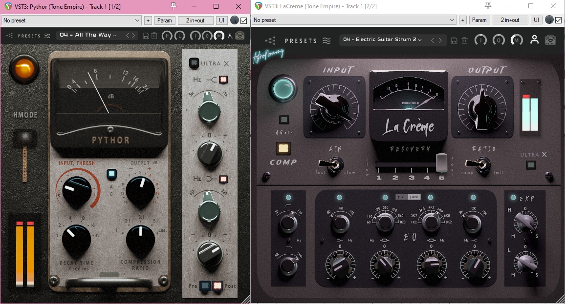Click the LaCreme waves icon next to PRESETS
Screen dimensions: 565x304
[326, 41]
